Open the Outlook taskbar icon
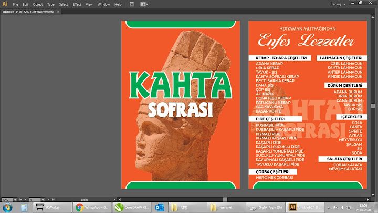The image size is (378, 213). pyautogui.click(x=160, y=207)
